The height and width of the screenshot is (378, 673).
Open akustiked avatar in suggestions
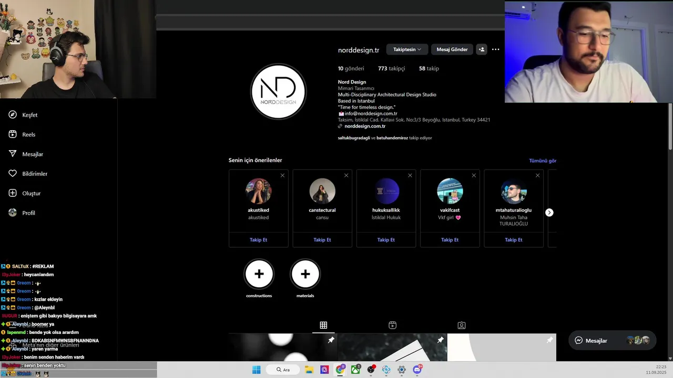pos(258,191)
